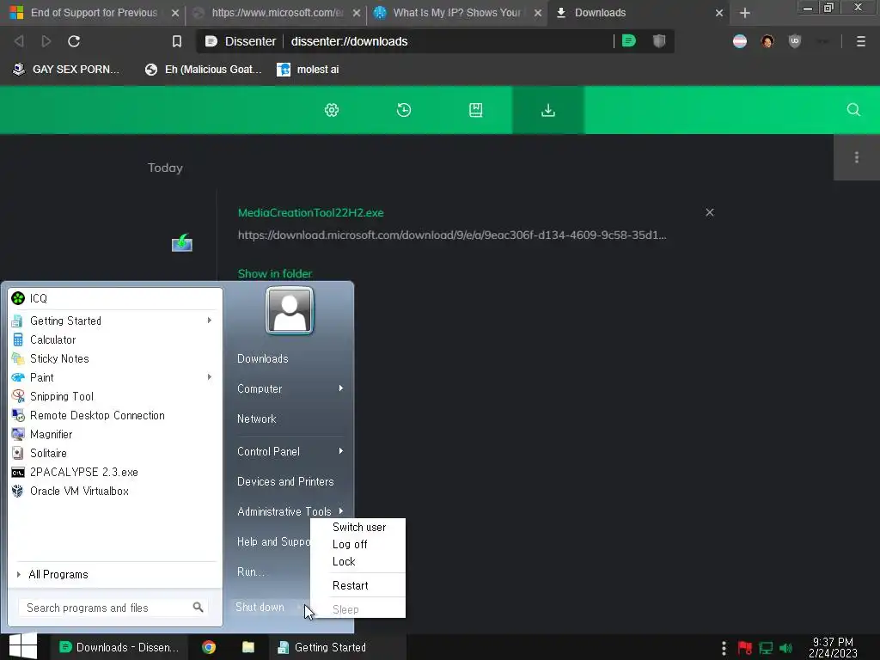This screenshot has height=660, width=880.
Task: Open the Run... dialog
Action: point(251,571)
